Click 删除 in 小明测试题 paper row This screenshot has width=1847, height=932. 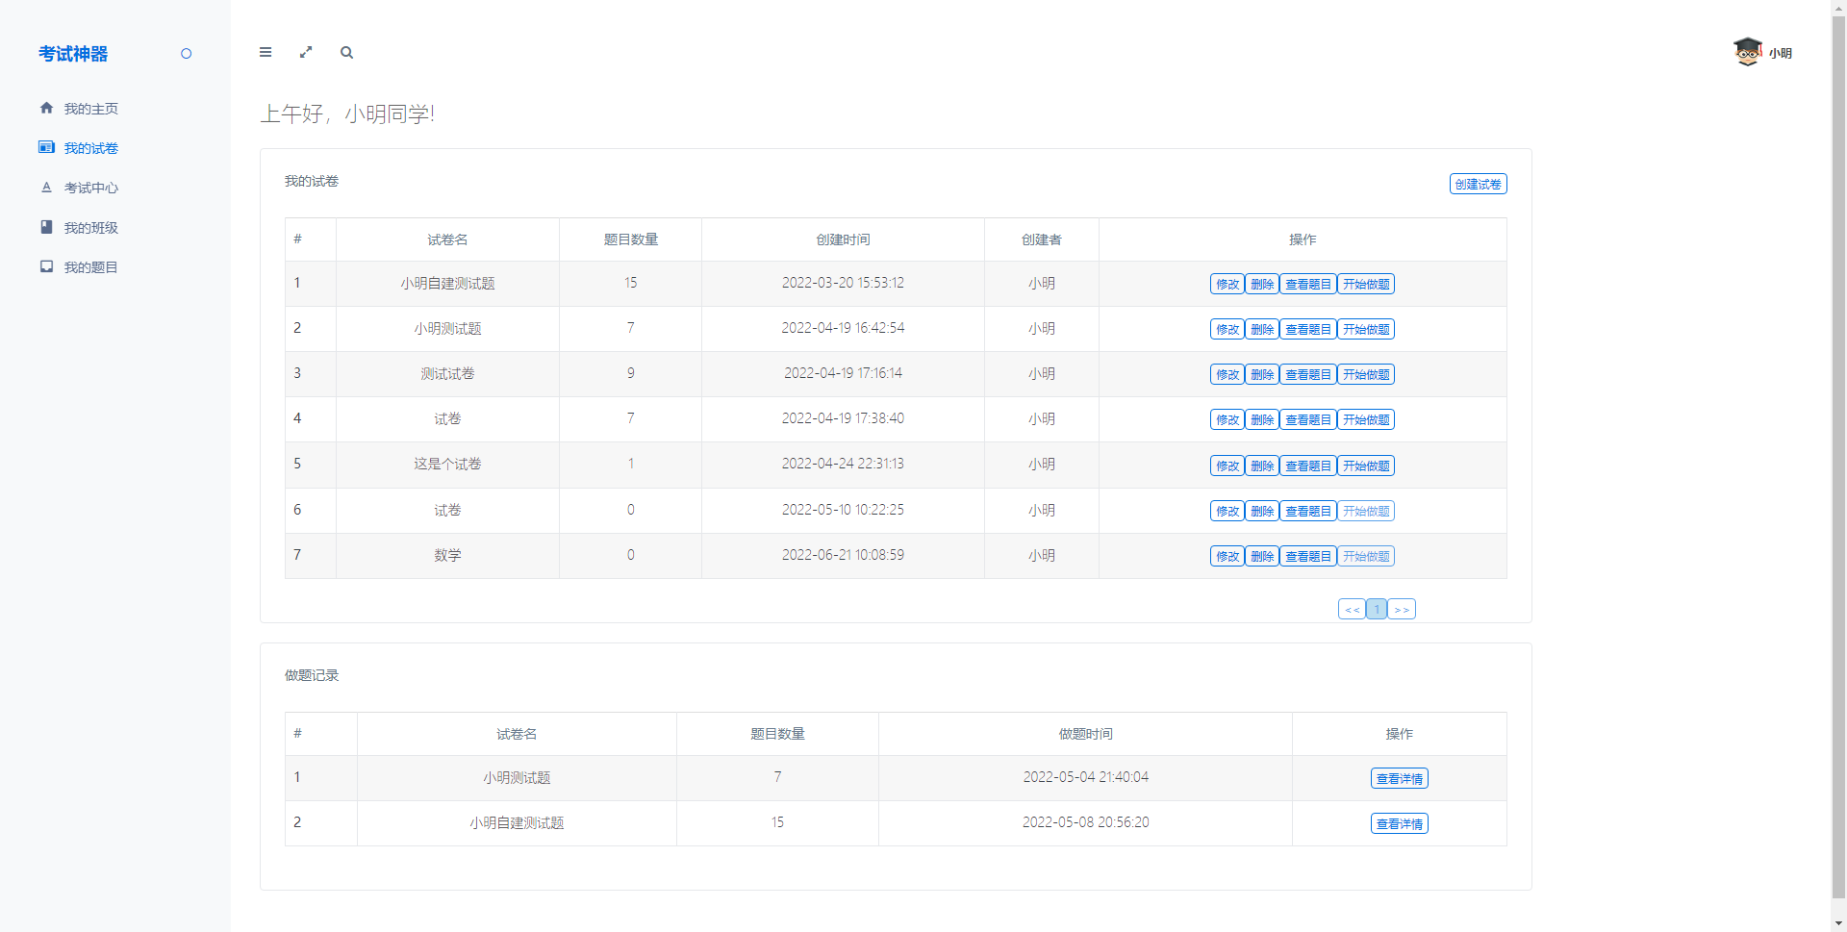pyautogui.click(x=1261, y=329)
